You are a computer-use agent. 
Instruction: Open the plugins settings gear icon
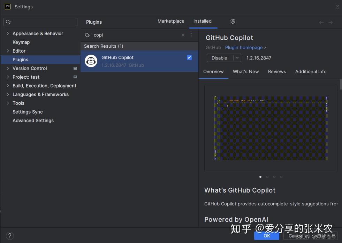(x=233, y=21)
